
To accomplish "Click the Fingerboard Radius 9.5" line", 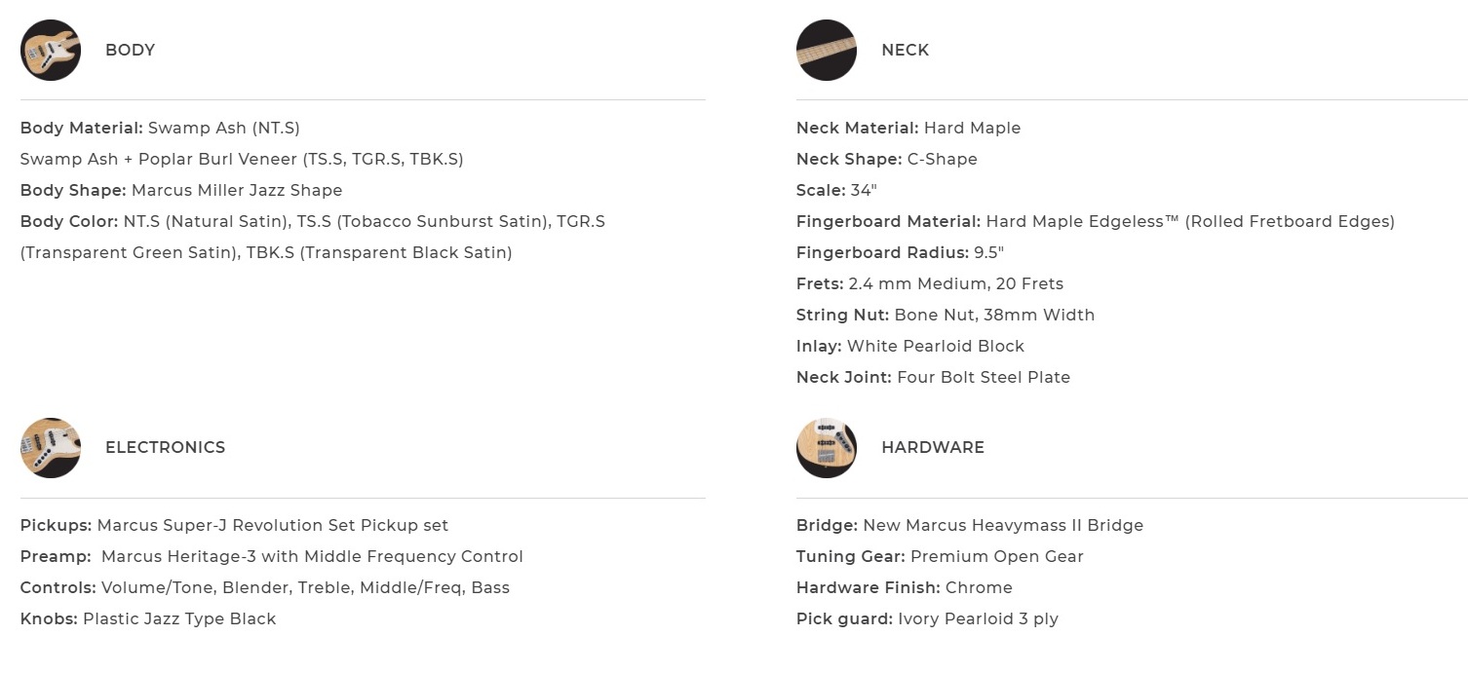I will (x=899, y=253).
